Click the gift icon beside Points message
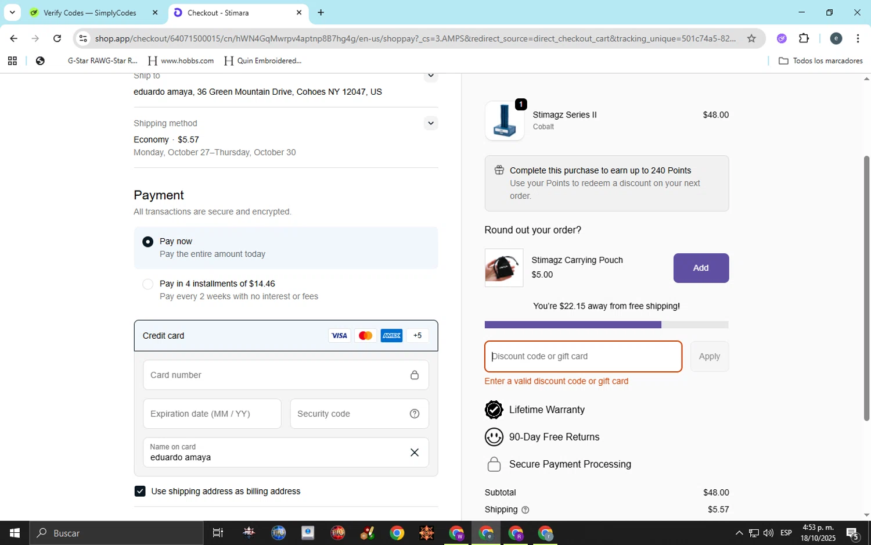The image size is (871, 545). tap(499, 170)
